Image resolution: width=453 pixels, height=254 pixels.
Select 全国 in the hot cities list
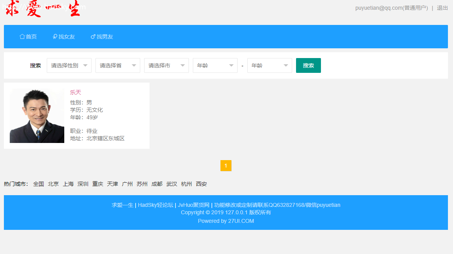click(x=39, y=184)
